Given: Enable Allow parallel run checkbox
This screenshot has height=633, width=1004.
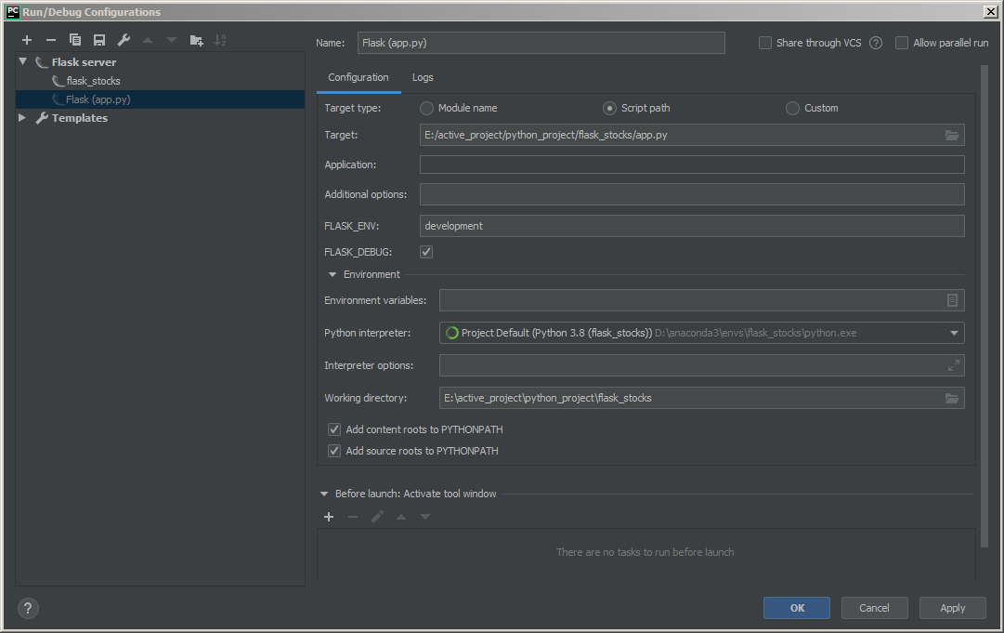Looking at the screenshot, I should tap(902, 43).
